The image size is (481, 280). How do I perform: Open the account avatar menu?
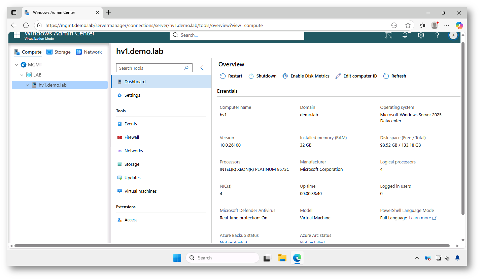tap(453, 35)
